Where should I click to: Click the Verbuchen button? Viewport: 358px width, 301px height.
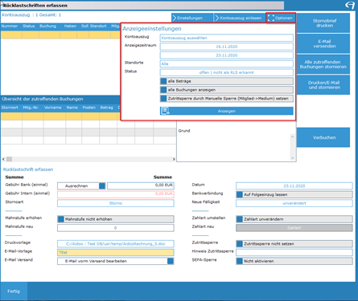pyautogui.click(x=324, y=137)
